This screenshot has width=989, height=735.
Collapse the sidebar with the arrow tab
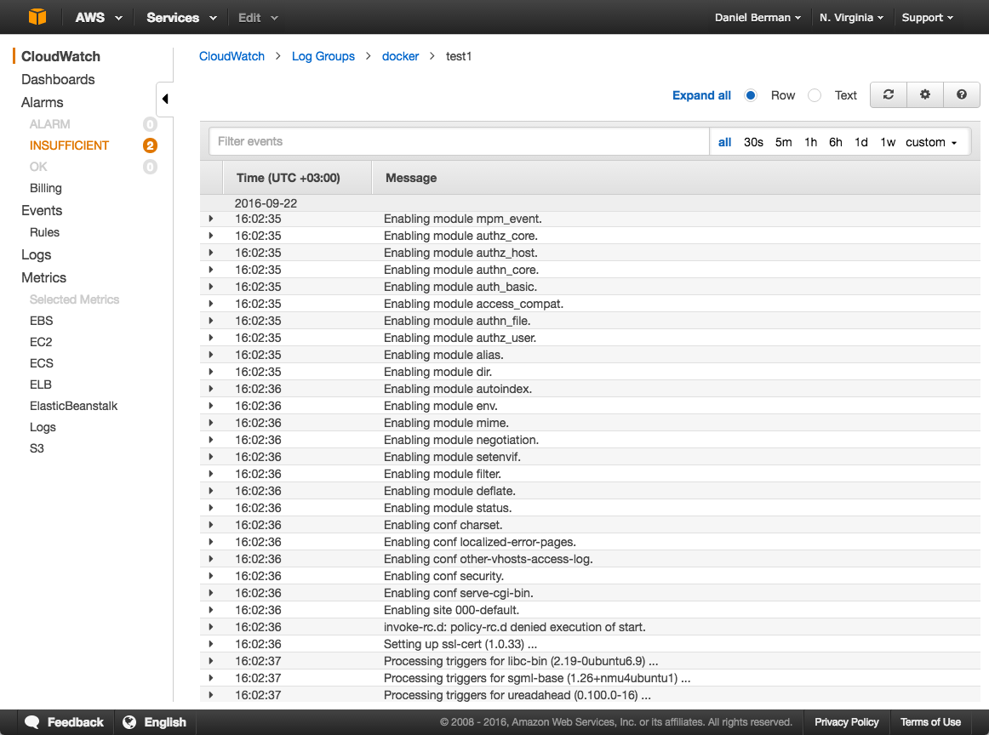coord(165,99)
